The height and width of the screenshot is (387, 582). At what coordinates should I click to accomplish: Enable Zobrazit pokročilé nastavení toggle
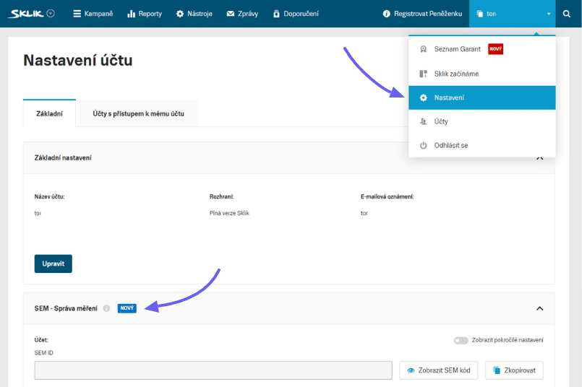pos(461,340)
